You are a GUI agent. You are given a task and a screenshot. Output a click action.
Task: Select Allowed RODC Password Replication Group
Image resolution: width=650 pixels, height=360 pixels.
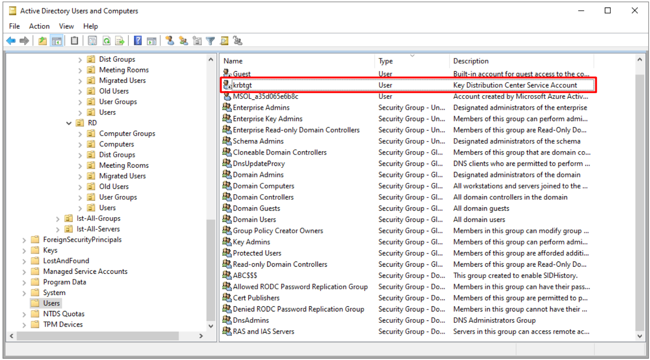coord(300,286)
